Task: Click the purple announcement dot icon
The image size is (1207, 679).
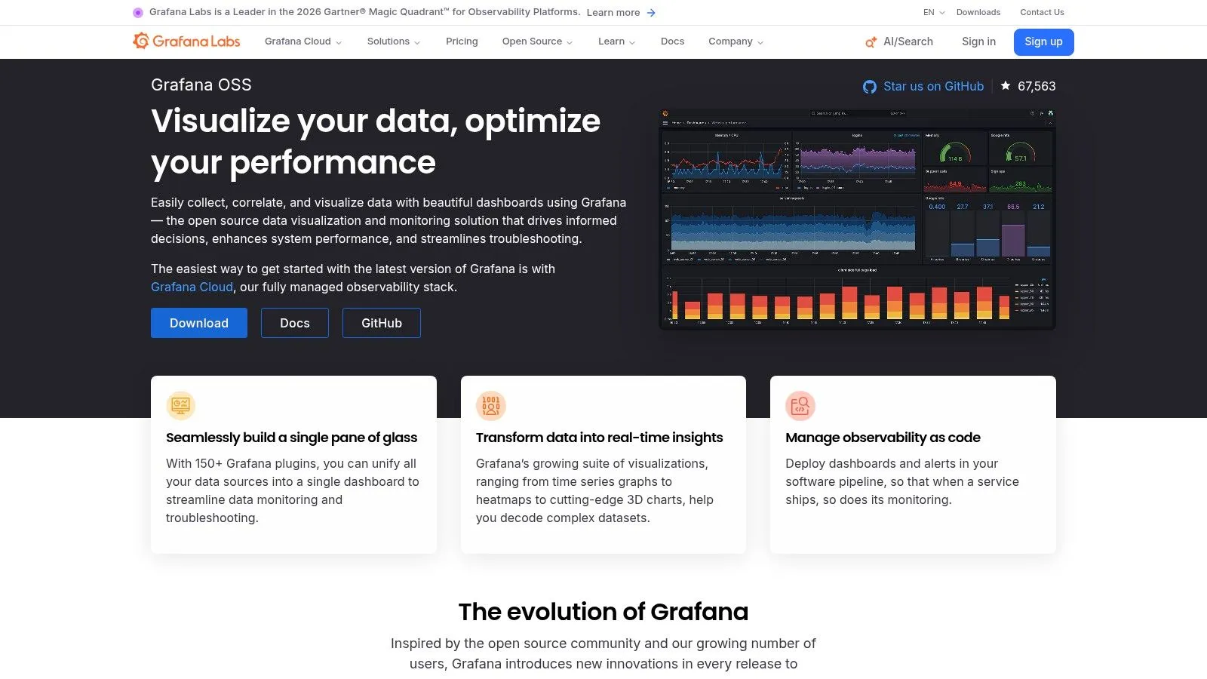Action: click(x=138, y=12)
